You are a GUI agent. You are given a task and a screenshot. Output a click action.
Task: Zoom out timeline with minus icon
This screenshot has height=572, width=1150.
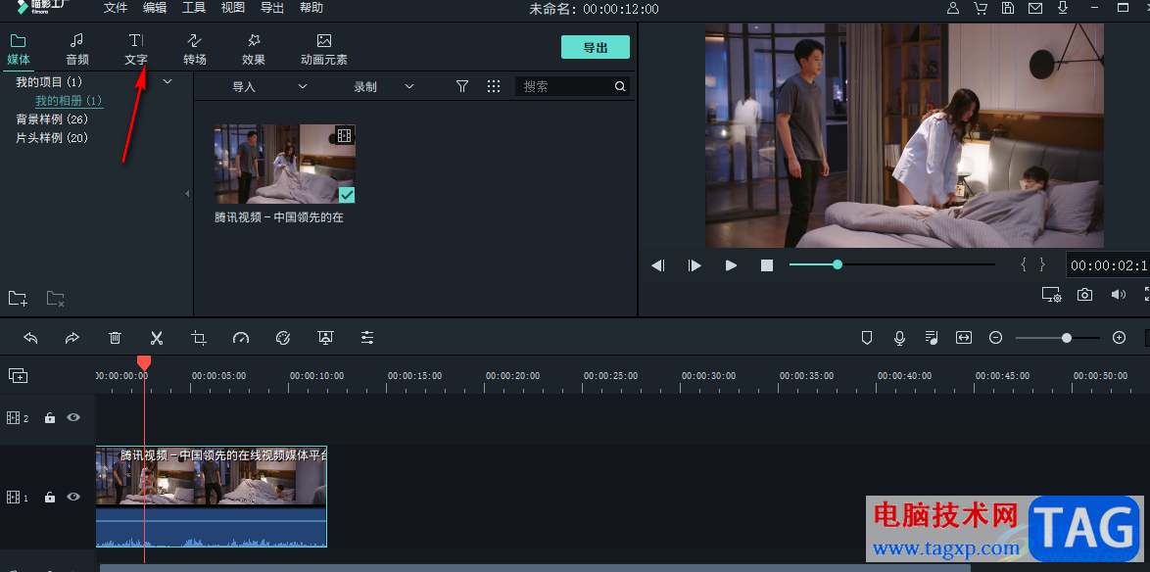995,337
